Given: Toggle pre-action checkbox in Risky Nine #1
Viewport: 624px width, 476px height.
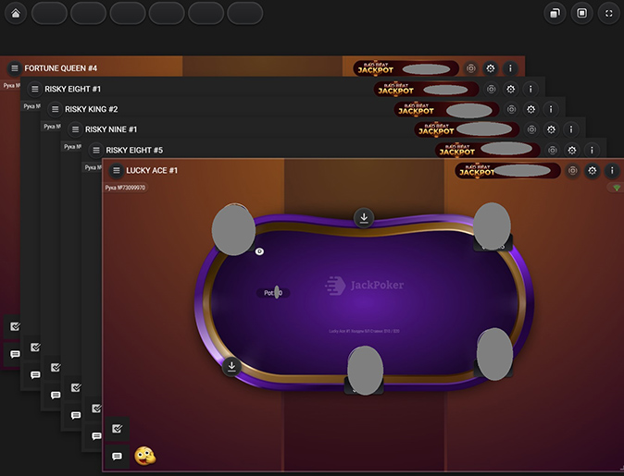Looking at the screenshot, I should point(76,388).
